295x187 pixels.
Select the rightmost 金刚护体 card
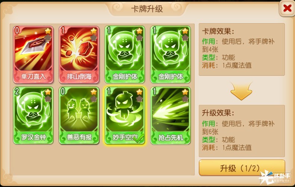170,54
